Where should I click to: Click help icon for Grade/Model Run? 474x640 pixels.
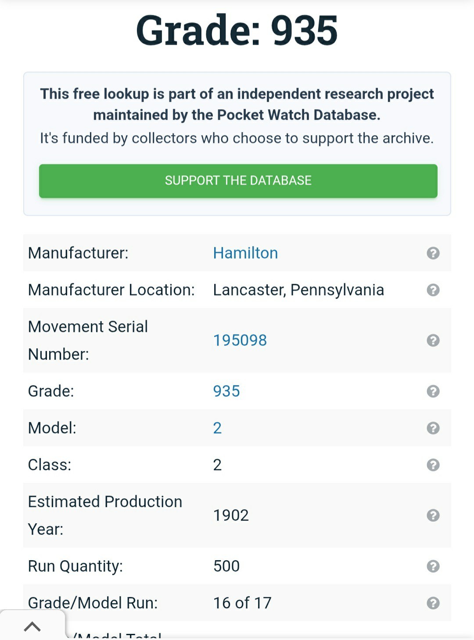[x=433, y=603]
